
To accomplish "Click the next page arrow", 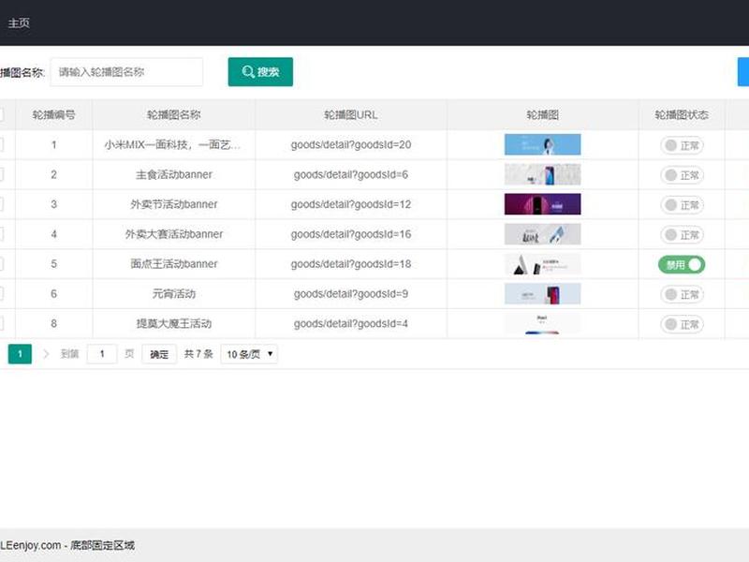I will coord(46,354).
